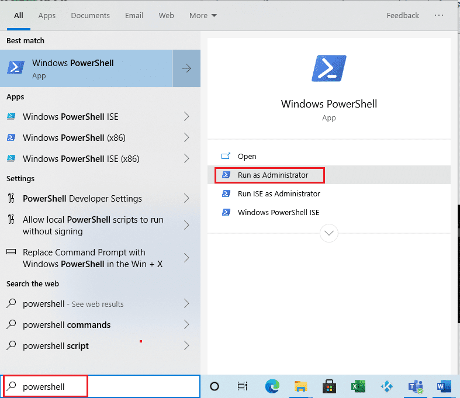Viewport: 460px width, 398px height.
Task: Launch Microsoft Edge from the taskbar
Action: [x=272, y=386]
